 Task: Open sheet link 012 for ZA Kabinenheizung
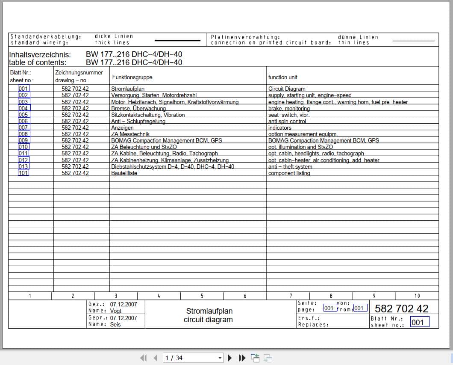[x=24, y=160]
